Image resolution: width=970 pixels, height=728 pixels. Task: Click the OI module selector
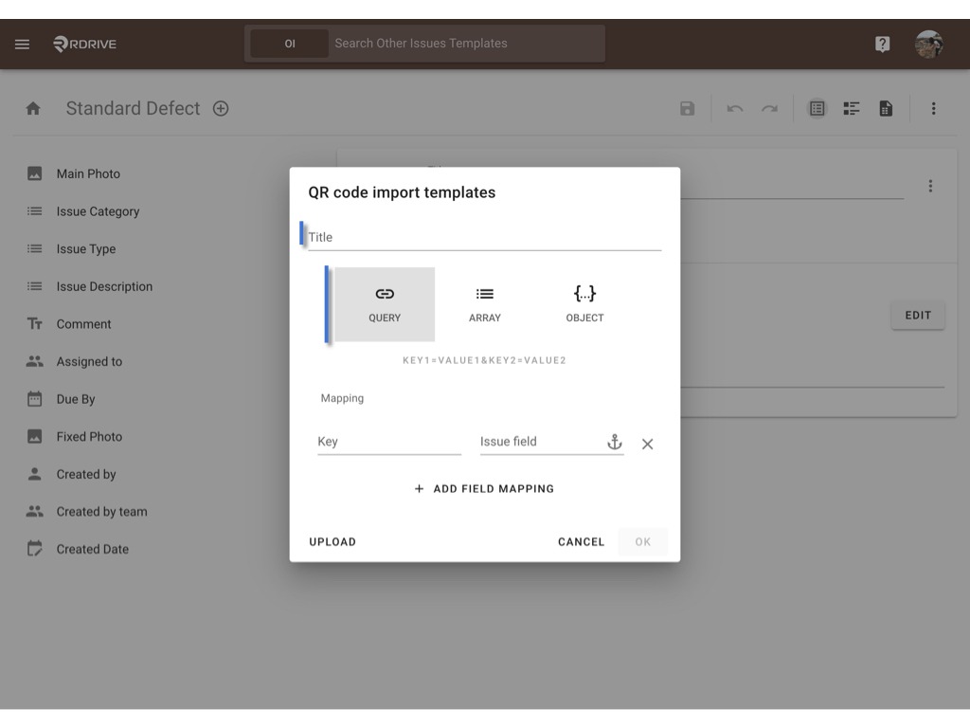(x=290, y=44)
